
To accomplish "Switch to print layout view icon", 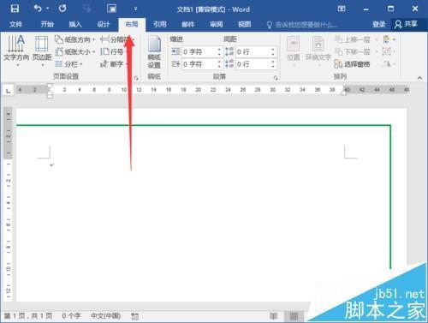I will [294, 316].
